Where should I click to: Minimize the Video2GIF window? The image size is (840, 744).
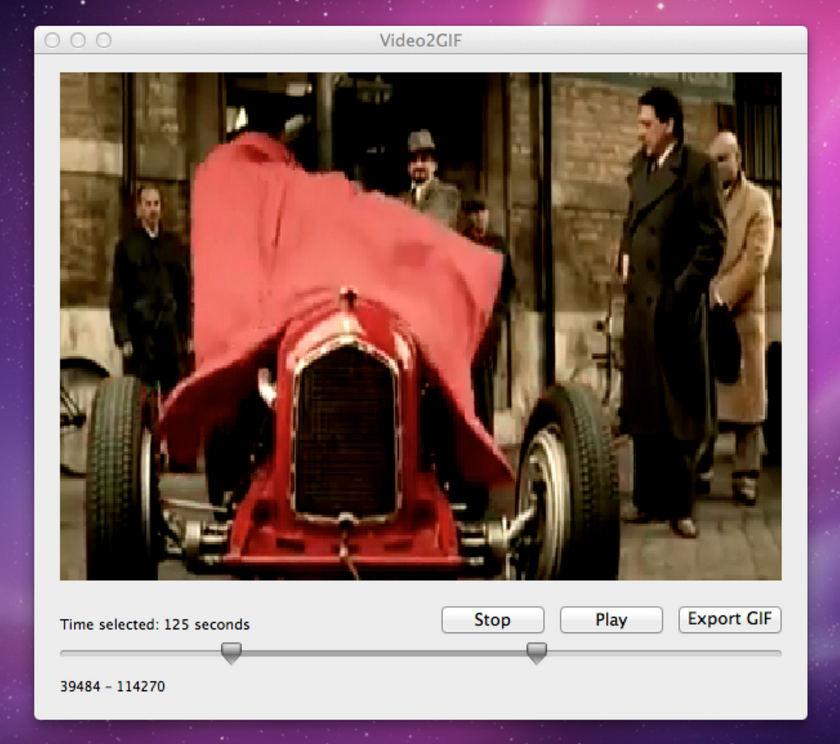pos(78,40)
